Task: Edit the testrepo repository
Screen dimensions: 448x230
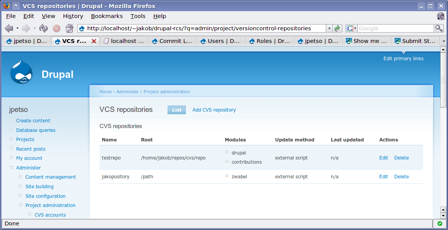Action: (x=383, y=157)
